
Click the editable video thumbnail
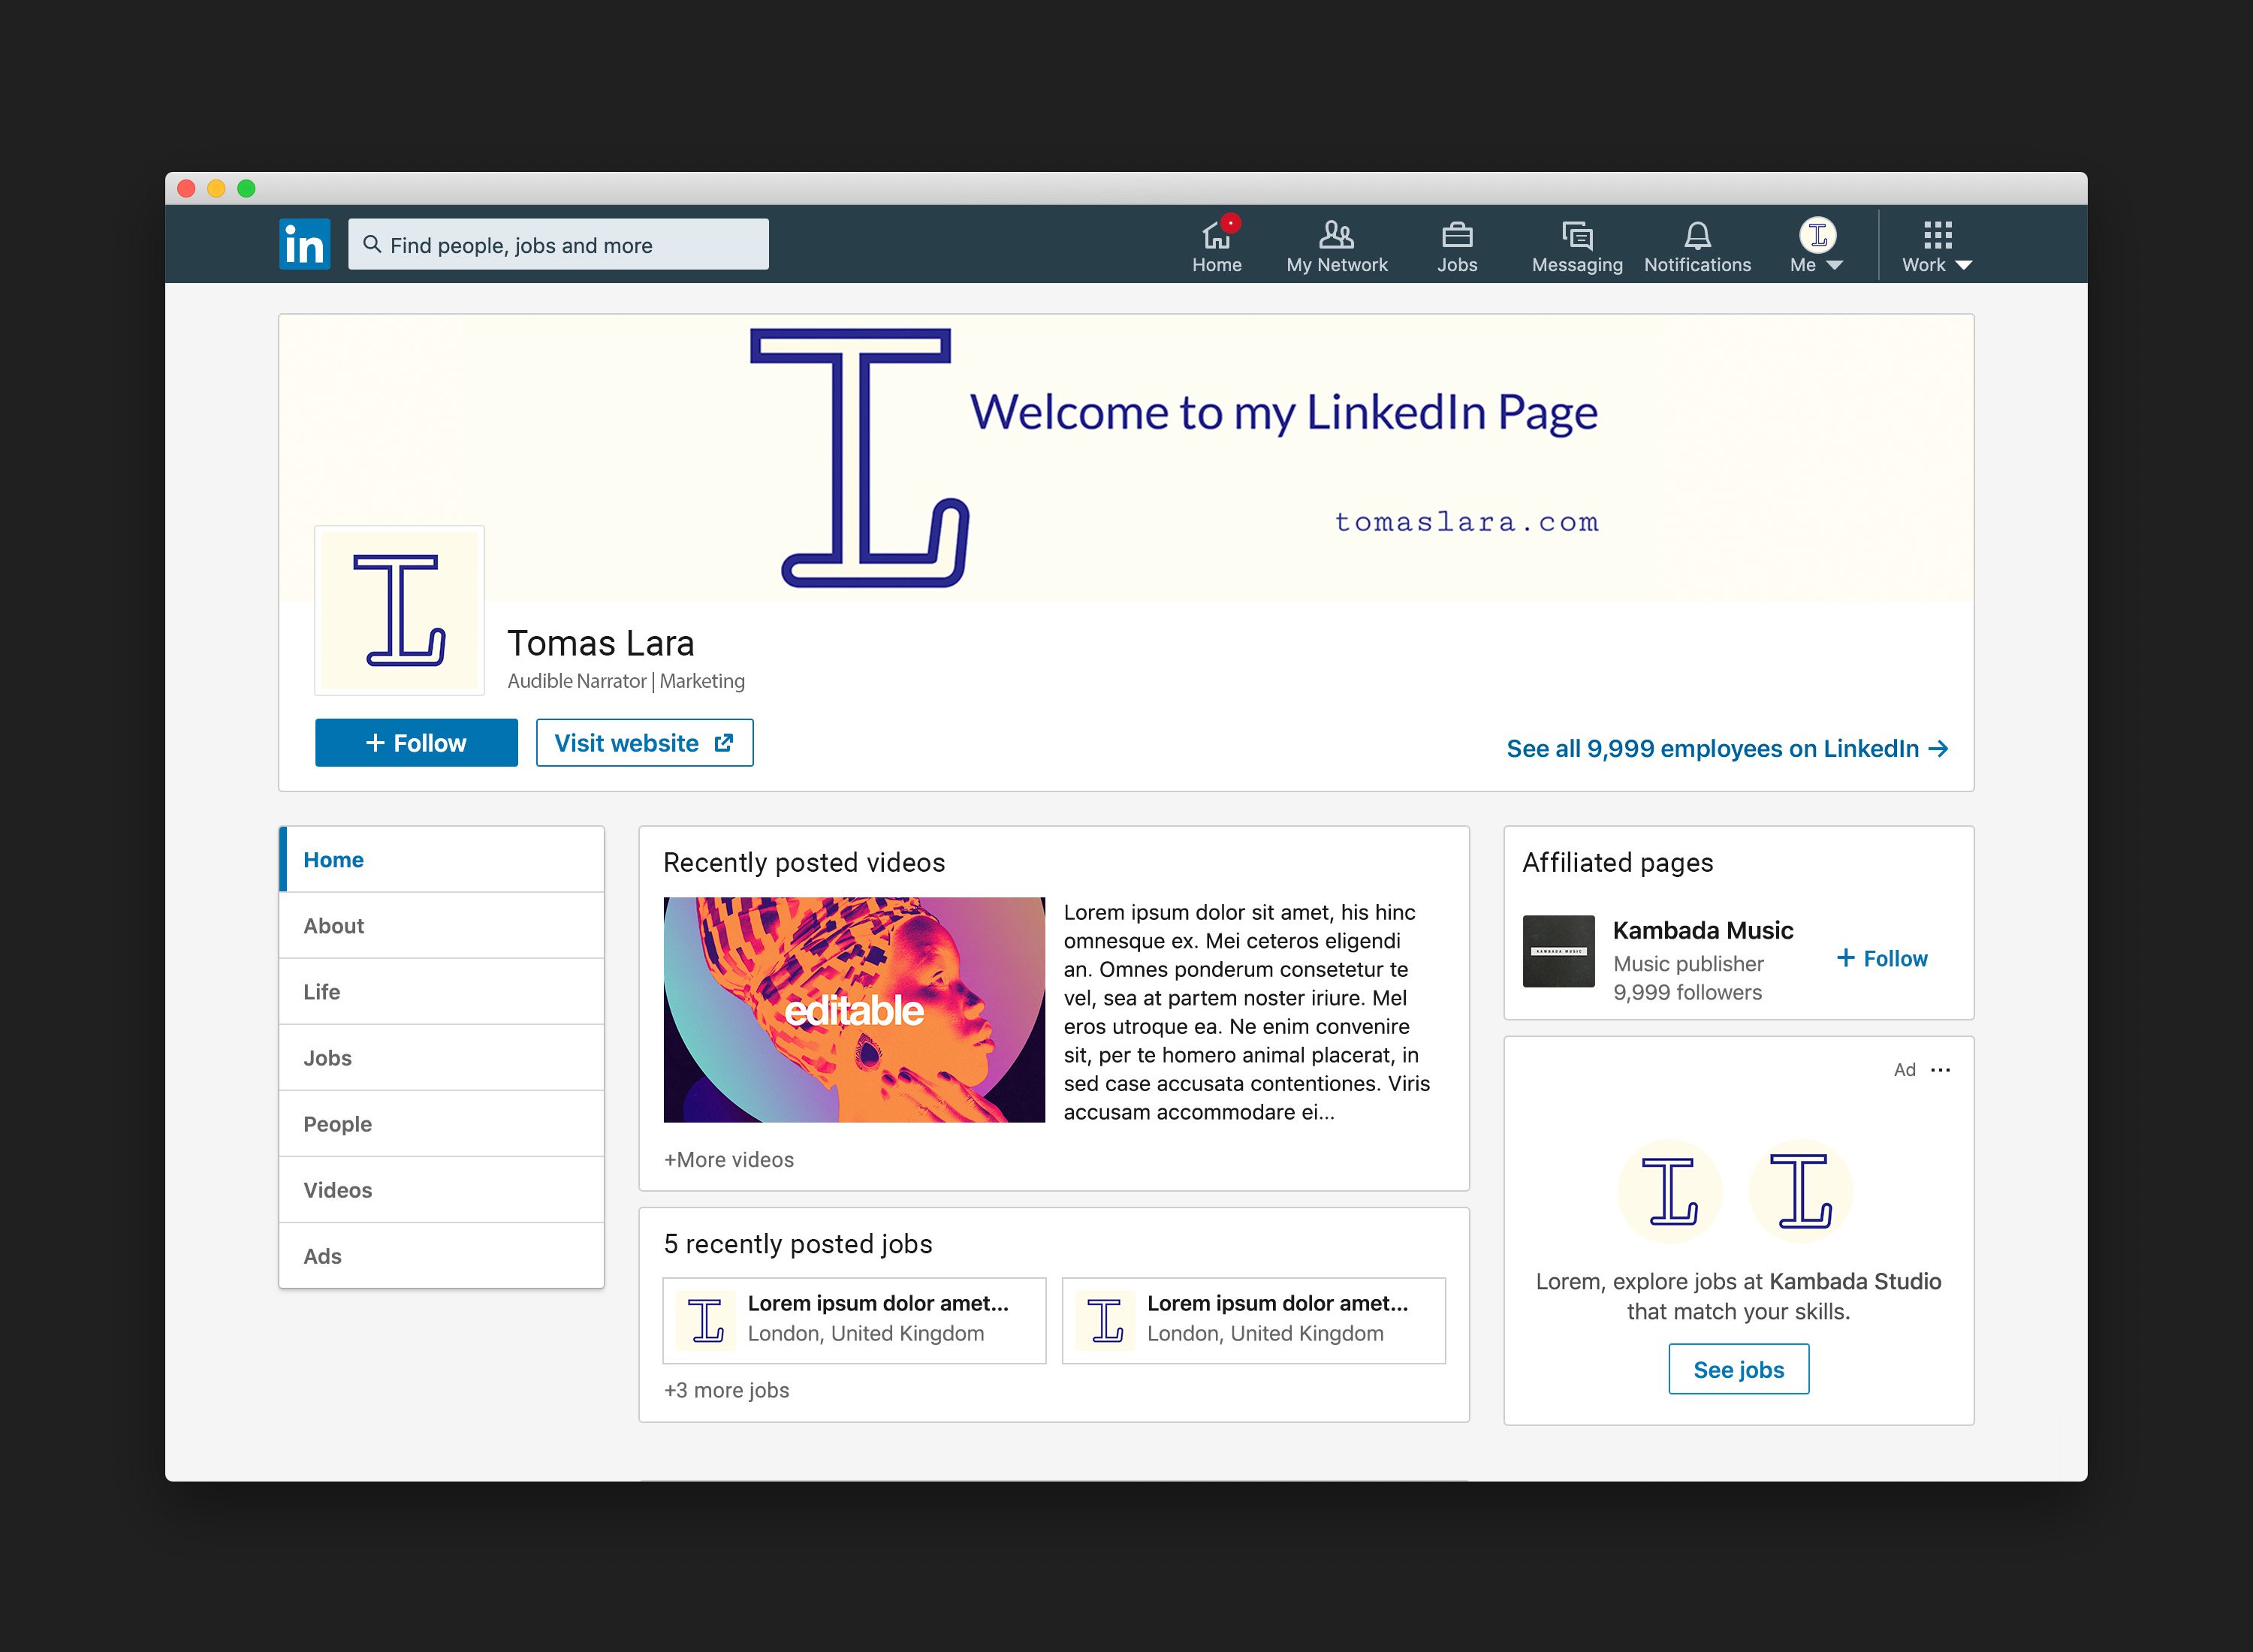coord(853,1009)
